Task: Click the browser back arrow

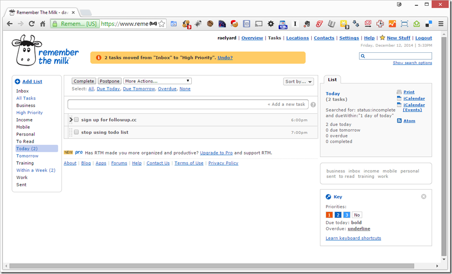Action: coord(10,24)
